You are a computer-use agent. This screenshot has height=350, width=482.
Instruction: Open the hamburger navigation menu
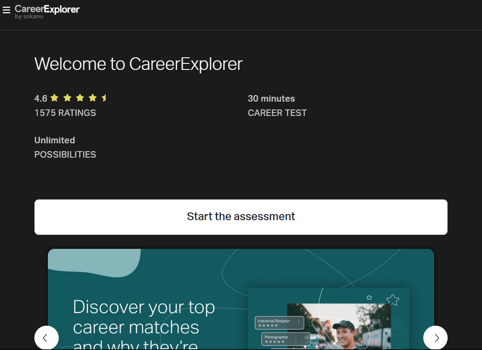pos(6,10)
